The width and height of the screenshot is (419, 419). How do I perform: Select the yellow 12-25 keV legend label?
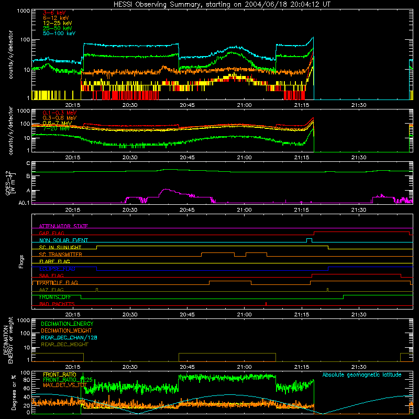pos(58,23)
